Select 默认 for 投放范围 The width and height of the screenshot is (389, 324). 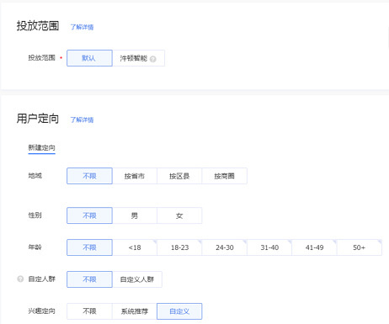coord(89,58)
